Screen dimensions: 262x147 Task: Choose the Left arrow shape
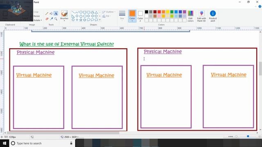coord(93,16)
